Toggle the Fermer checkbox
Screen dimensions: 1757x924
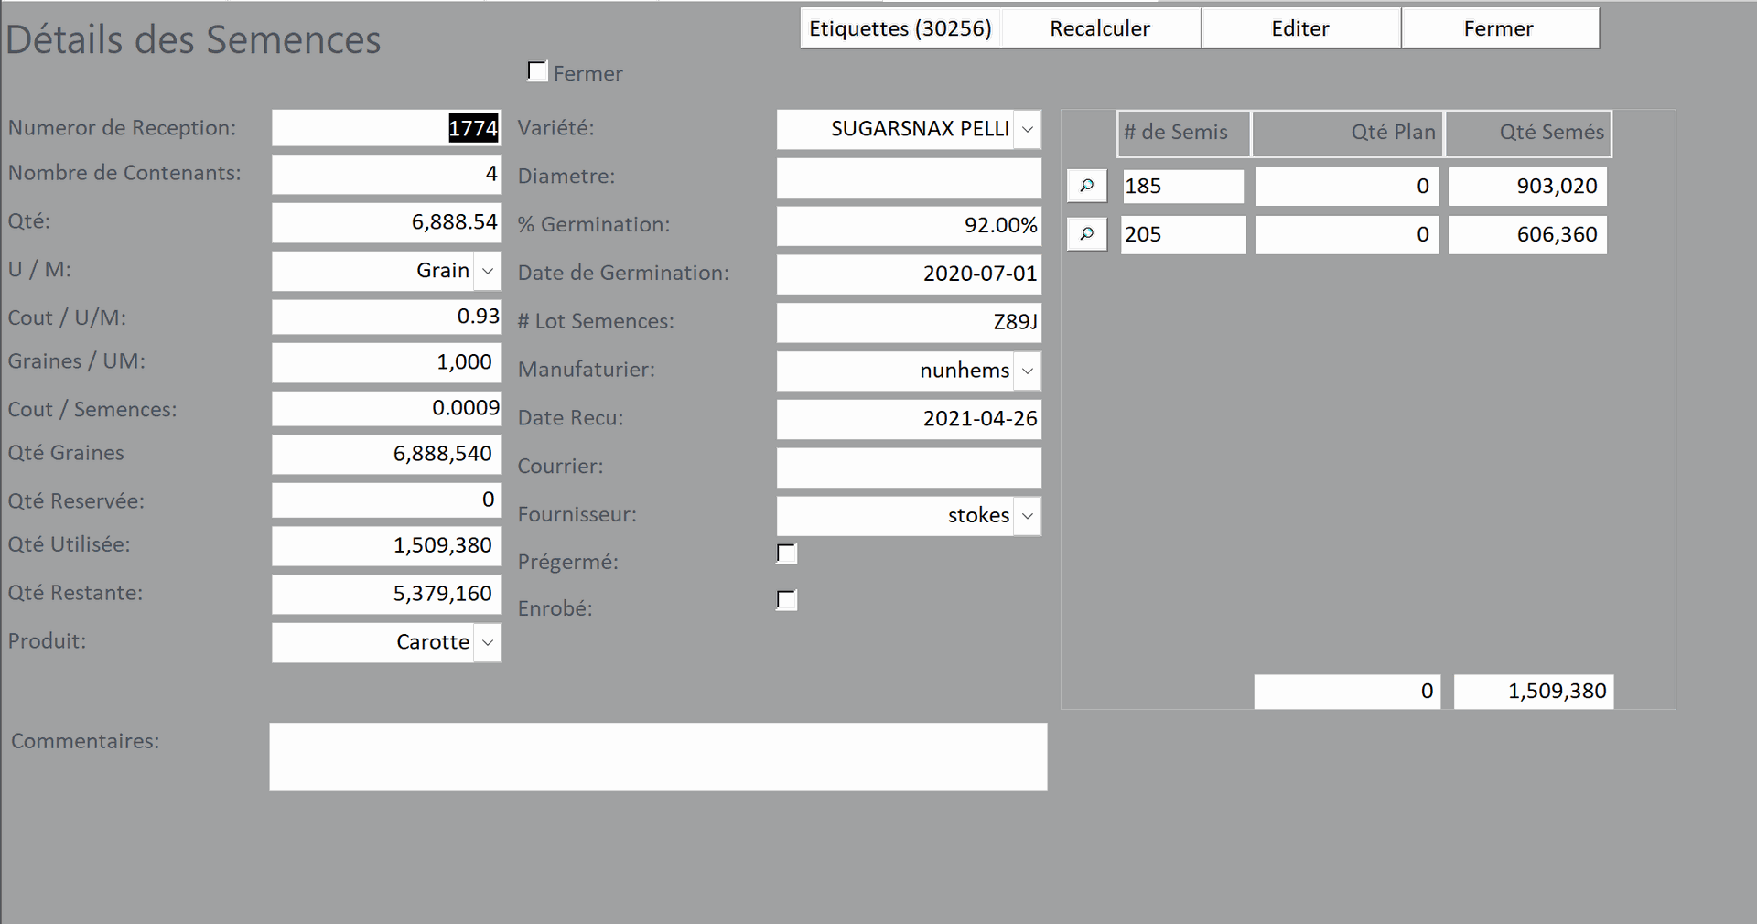click(538, 71)
